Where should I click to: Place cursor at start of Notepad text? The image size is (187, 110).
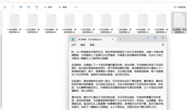click(71, 52)
